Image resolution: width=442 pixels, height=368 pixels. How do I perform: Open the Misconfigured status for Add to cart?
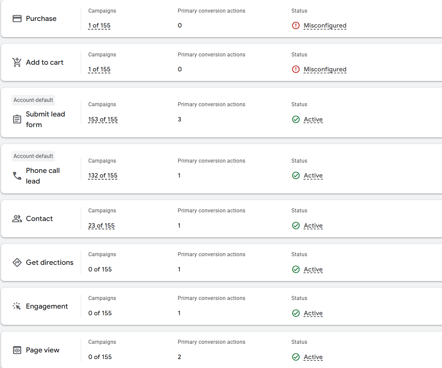click(325, 69)
